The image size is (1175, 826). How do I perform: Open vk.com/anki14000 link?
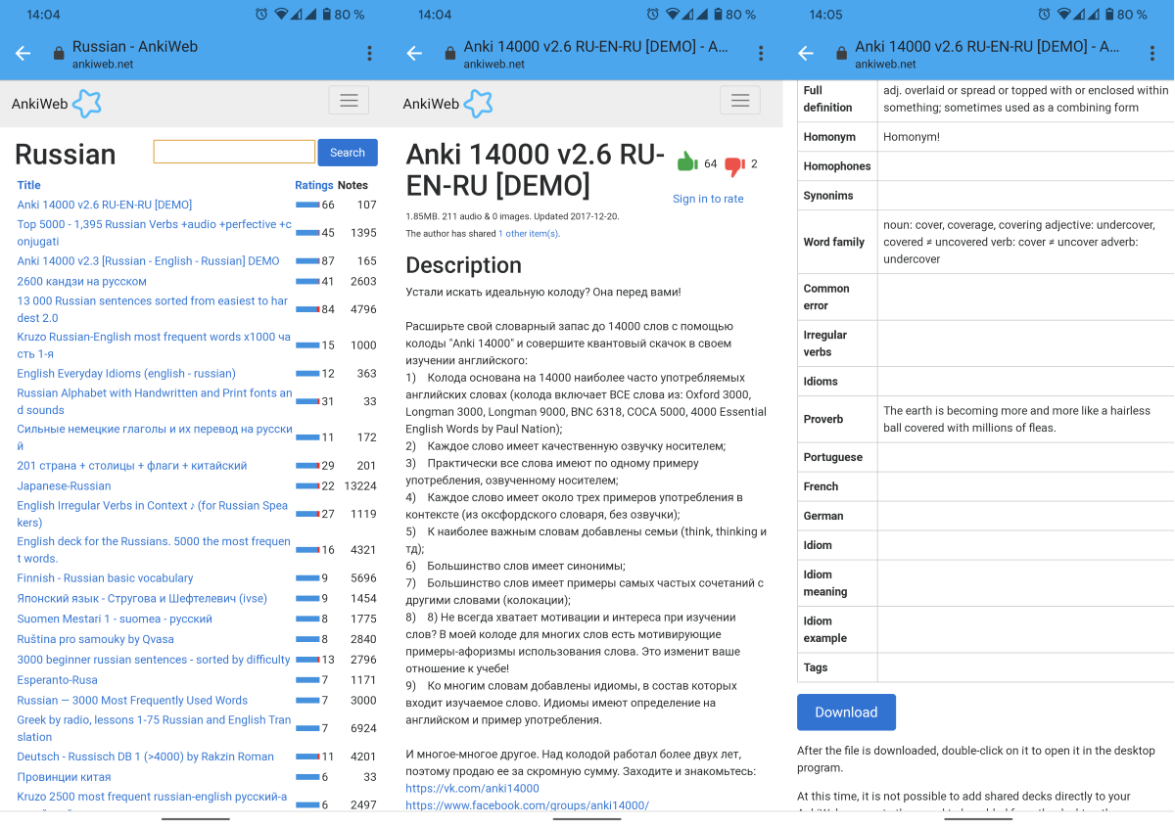[472, 788]
